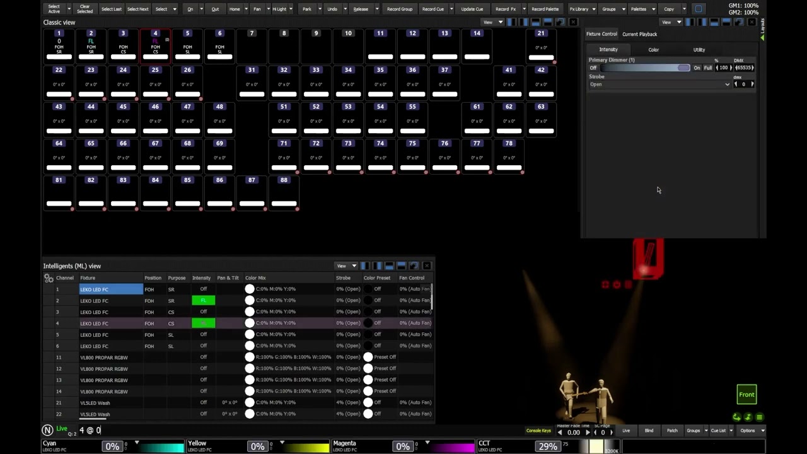Select channel 1 LEKO LED FC row
807x454 pixels.
(238, 289)
